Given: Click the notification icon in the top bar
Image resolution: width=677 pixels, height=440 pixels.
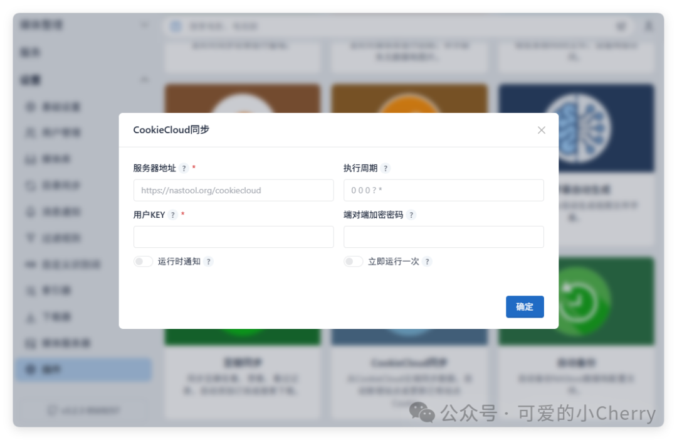Looking at the screenshot, I should tap(621, 26).
